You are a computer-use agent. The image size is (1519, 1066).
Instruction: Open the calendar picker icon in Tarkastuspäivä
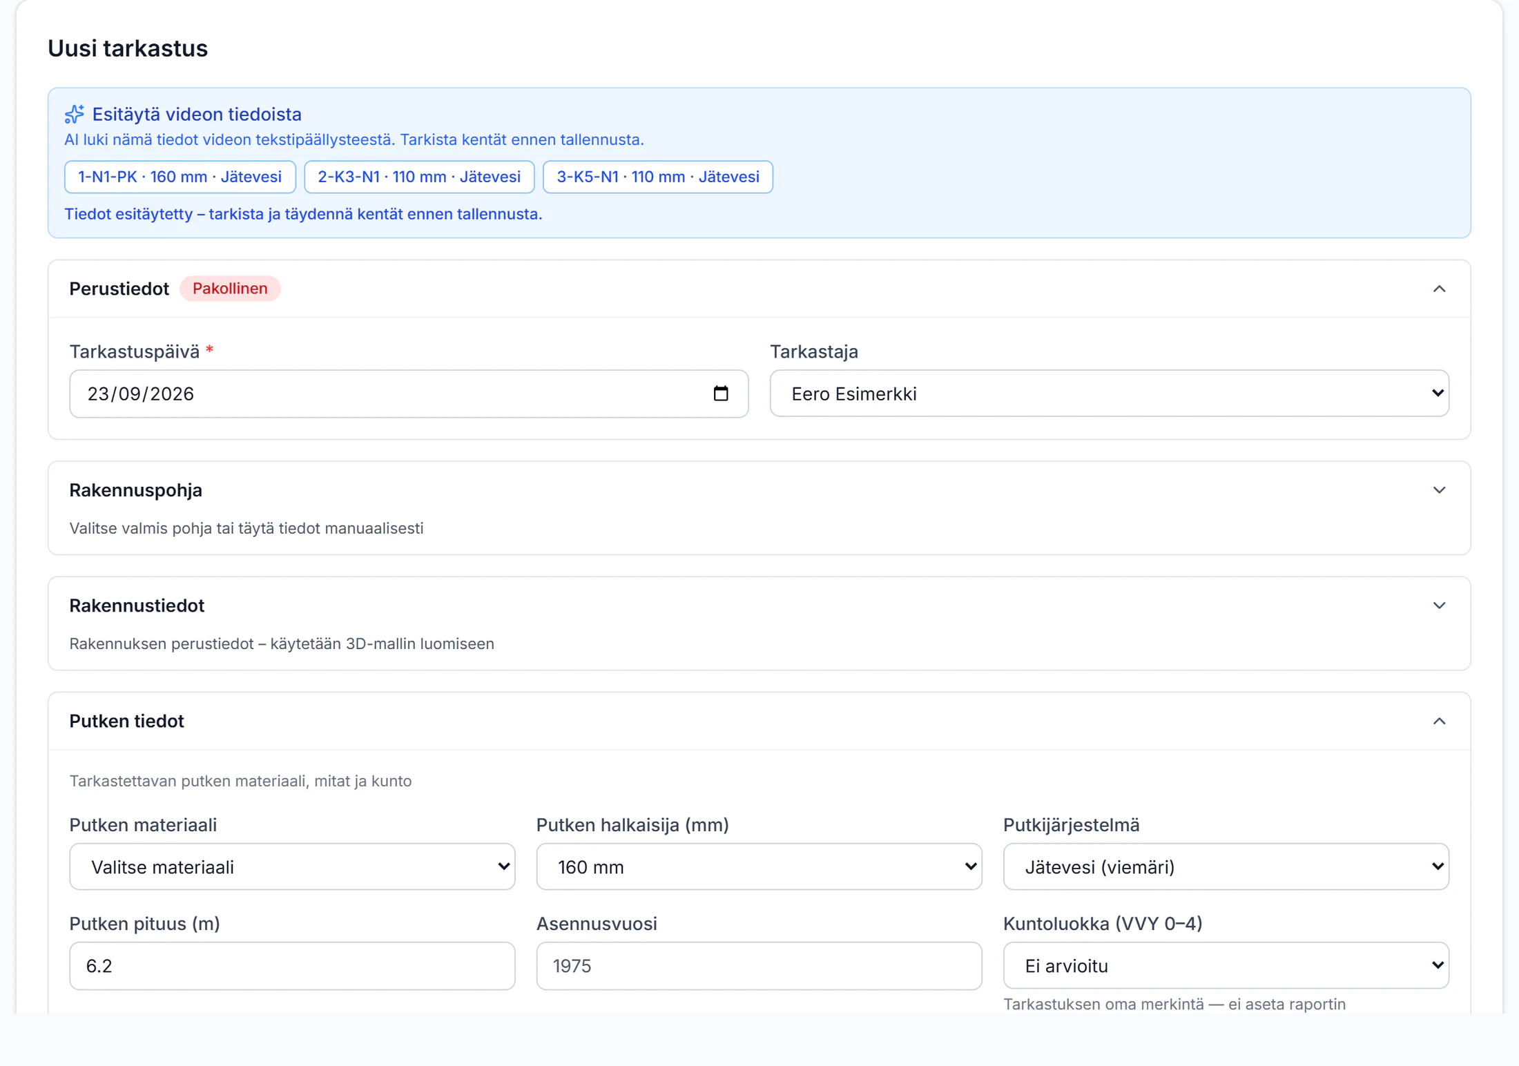pos(721,394)
